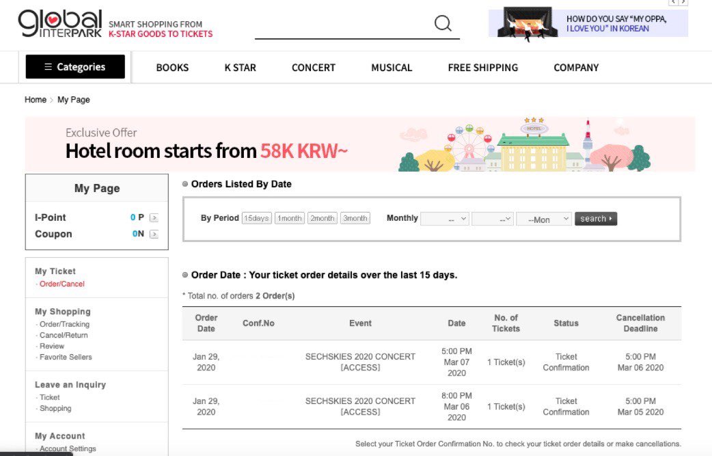Open Cancel/Return under My Shopping
712x456 pixels.
[64, 335]
